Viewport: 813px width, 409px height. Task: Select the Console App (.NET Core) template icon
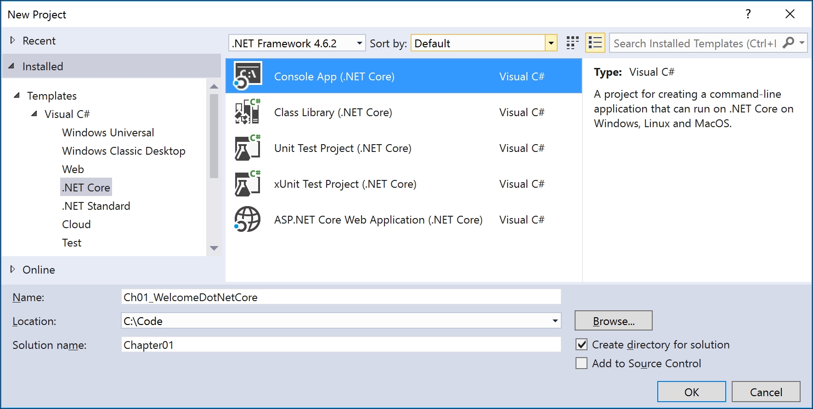tap(248, 76)
